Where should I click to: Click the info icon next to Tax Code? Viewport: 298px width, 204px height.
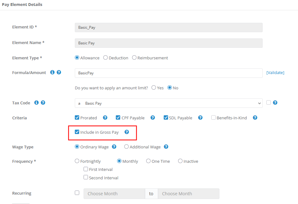36,102
